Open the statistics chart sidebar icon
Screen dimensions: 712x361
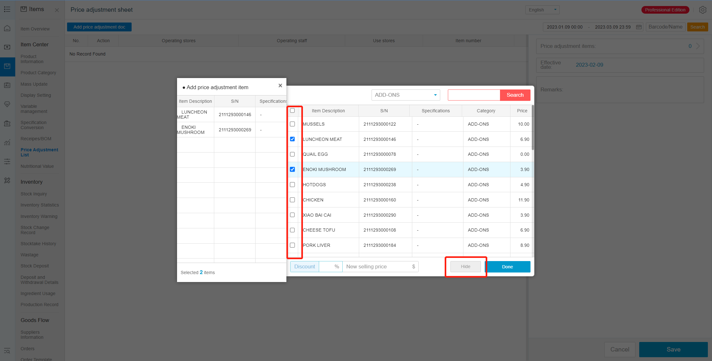pyautogui.click(x=7, y=142)
